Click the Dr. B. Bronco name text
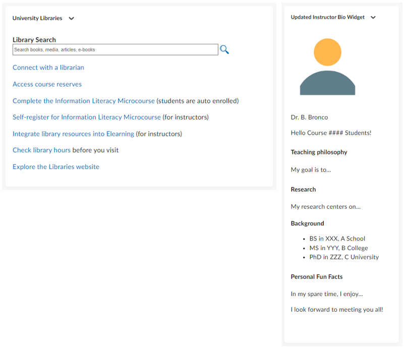Screen dimensions: 405x349 coord(309,117)
